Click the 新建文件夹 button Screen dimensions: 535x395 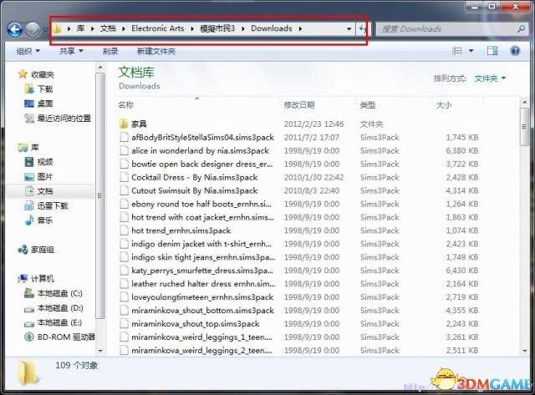pyautogui.click(x=156, y=51)
